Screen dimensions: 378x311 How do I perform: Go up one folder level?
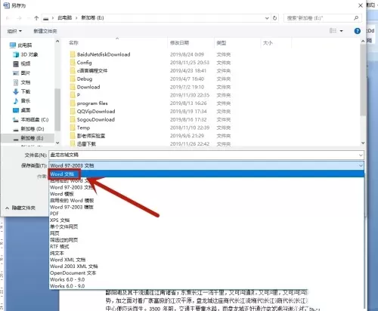[x=36, y=18]
